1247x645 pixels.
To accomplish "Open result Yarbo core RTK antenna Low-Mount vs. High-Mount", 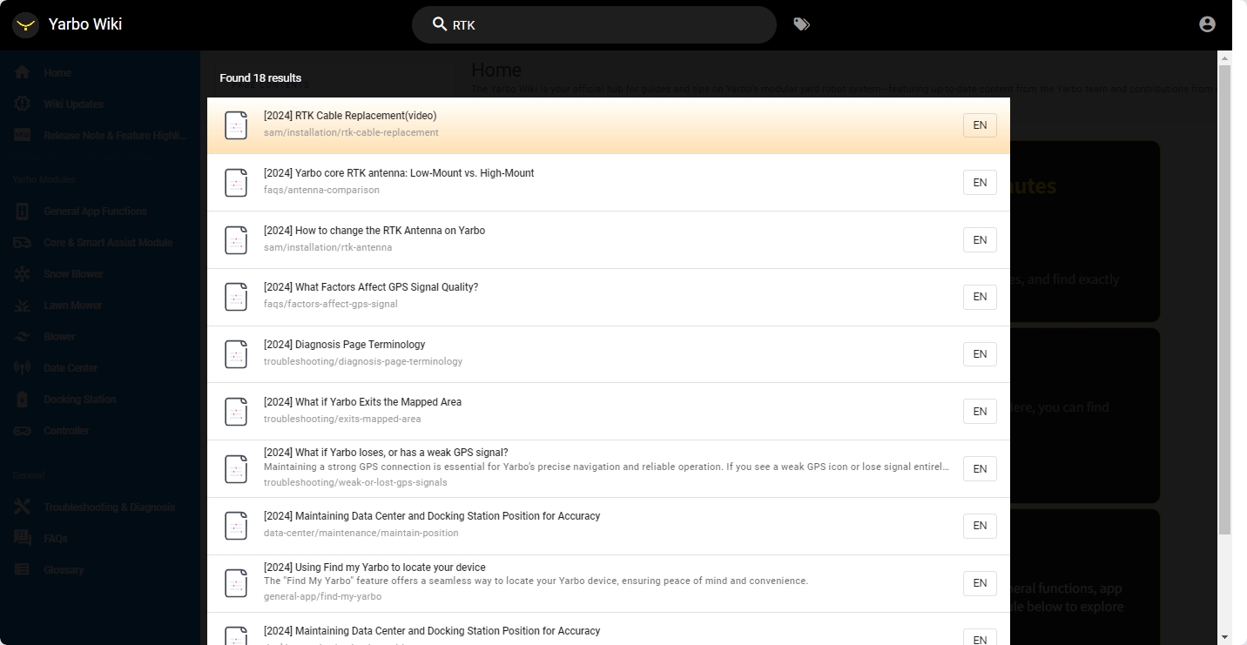I will tap(609, 183).
